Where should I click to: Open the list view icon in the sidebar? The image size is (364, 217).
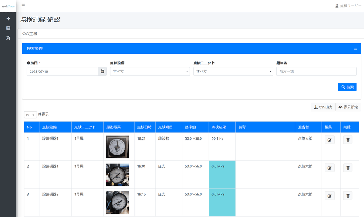click(x=8, y=28)
